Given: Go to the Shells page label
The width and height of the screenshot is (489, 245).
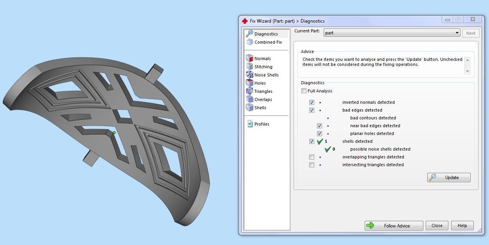Looking at the screenshot, I should click(260, 108).
